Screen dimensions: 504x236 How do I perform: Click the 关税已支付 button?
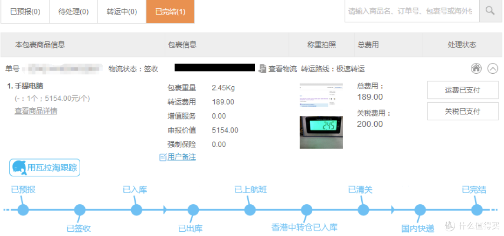pyautogui.click(x=463, y=111)
